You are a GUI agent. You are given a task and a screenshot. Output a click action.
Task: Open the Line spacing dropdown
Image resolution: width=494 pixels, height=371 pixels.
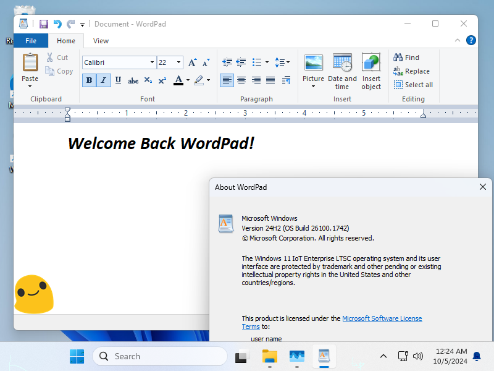[x=282, y=62]
